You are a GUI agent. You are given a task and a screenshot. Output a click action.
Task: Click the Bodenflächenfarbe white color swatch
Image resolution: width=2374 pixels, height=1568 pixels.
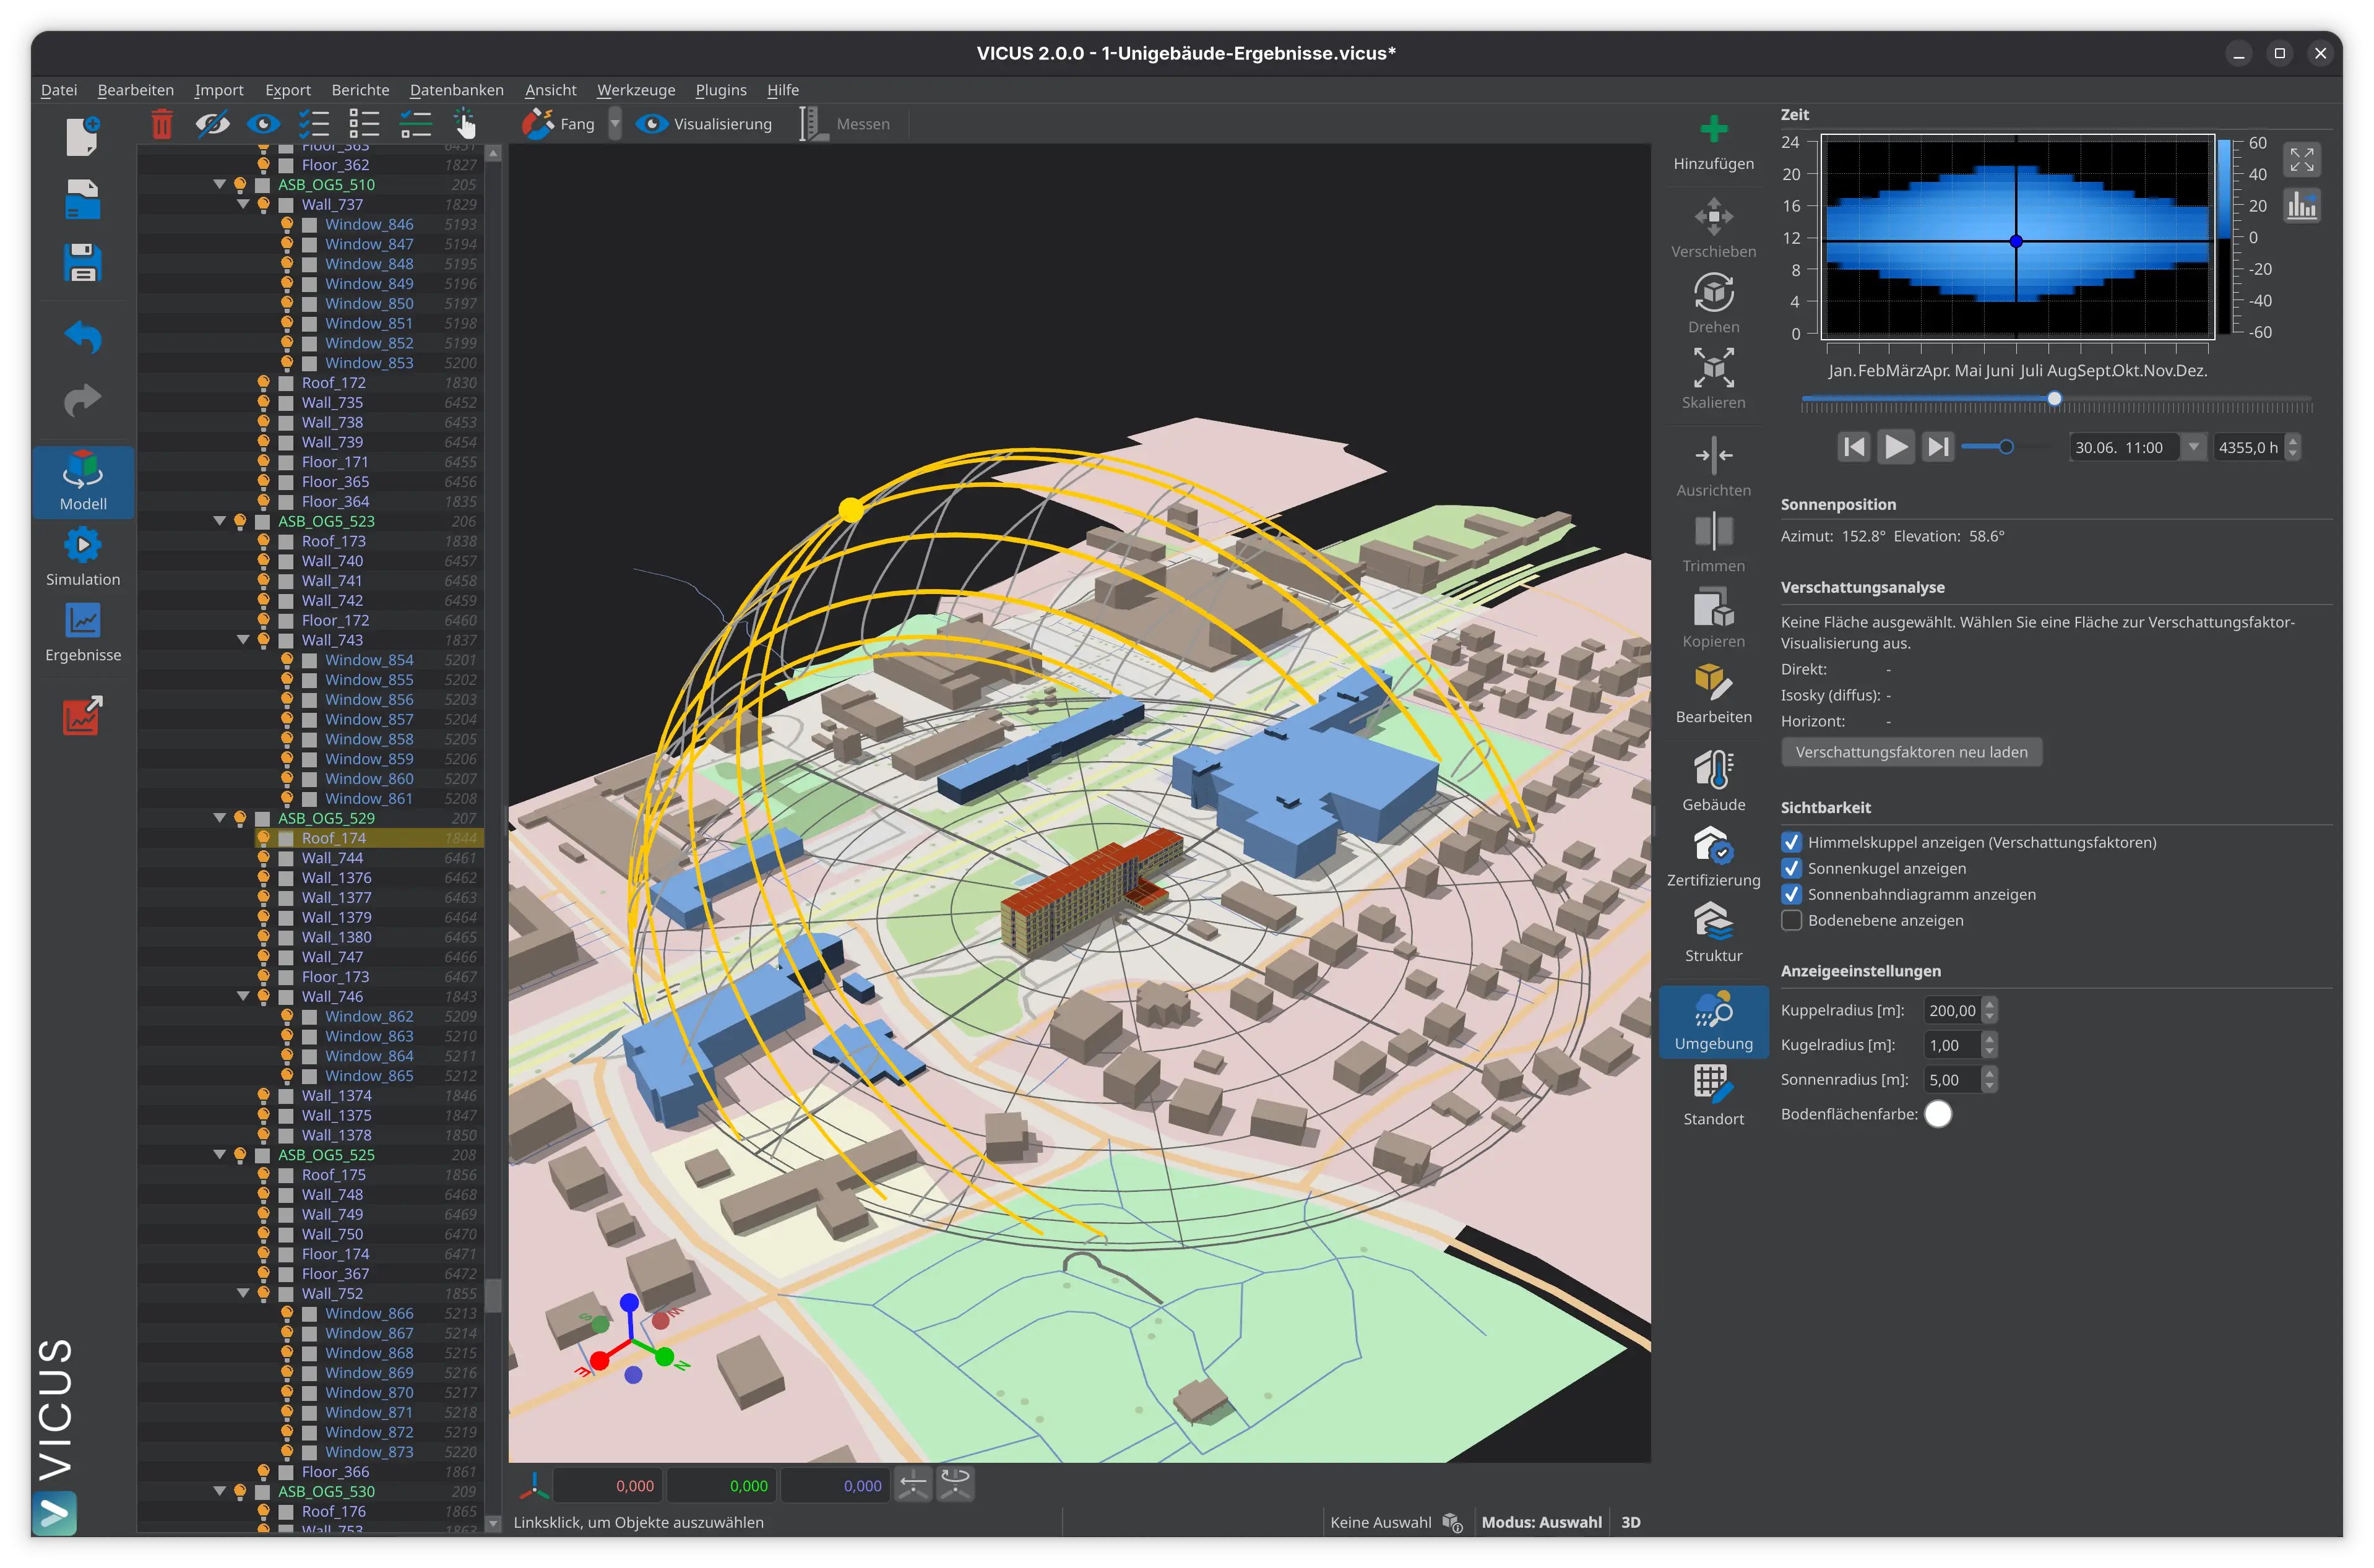pos(1937,1114)
